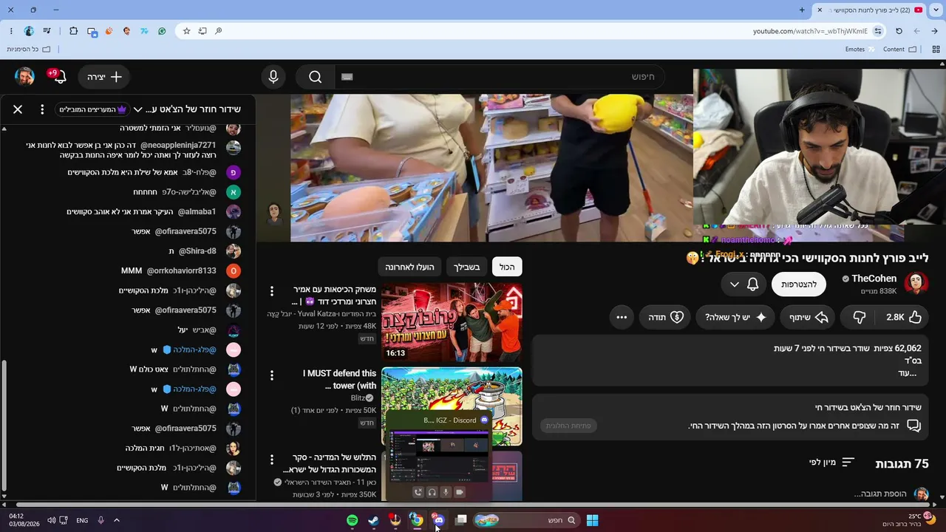Image resolution: width=946 pixels, height=532 pixels.
Task: Open Google Chrome from the taskbar
Action: (417, 520)
